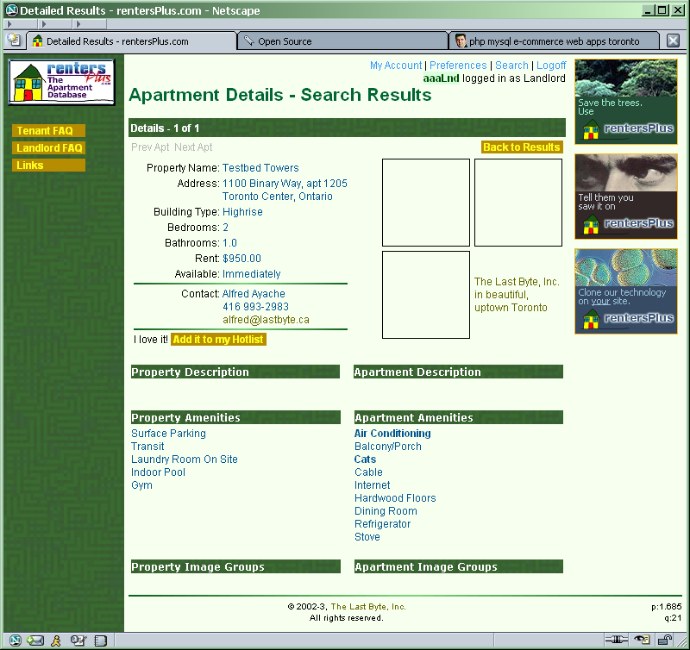Click the Save the trees banner ad

(625, 101)
